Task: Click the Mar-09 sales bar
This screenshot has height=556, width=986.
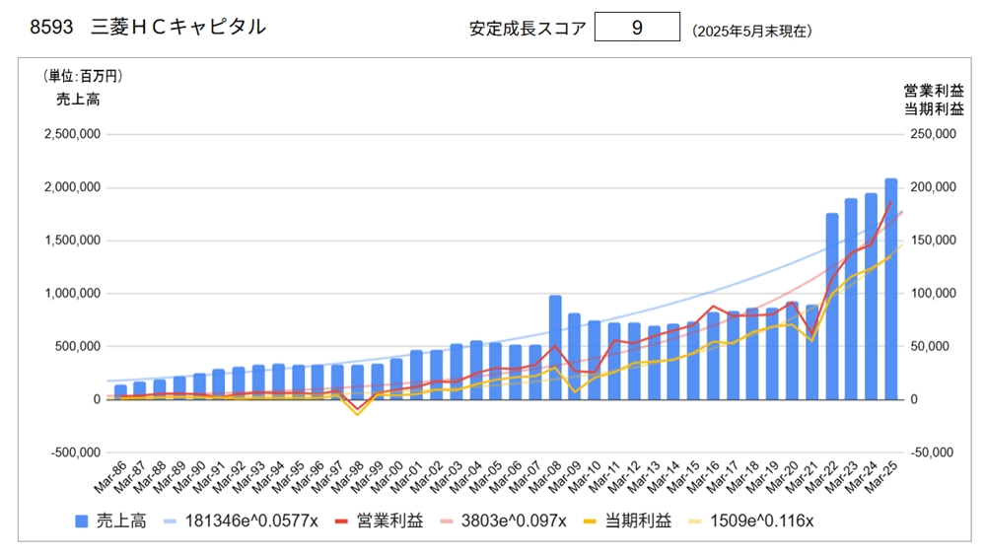Action: point(575,357)
